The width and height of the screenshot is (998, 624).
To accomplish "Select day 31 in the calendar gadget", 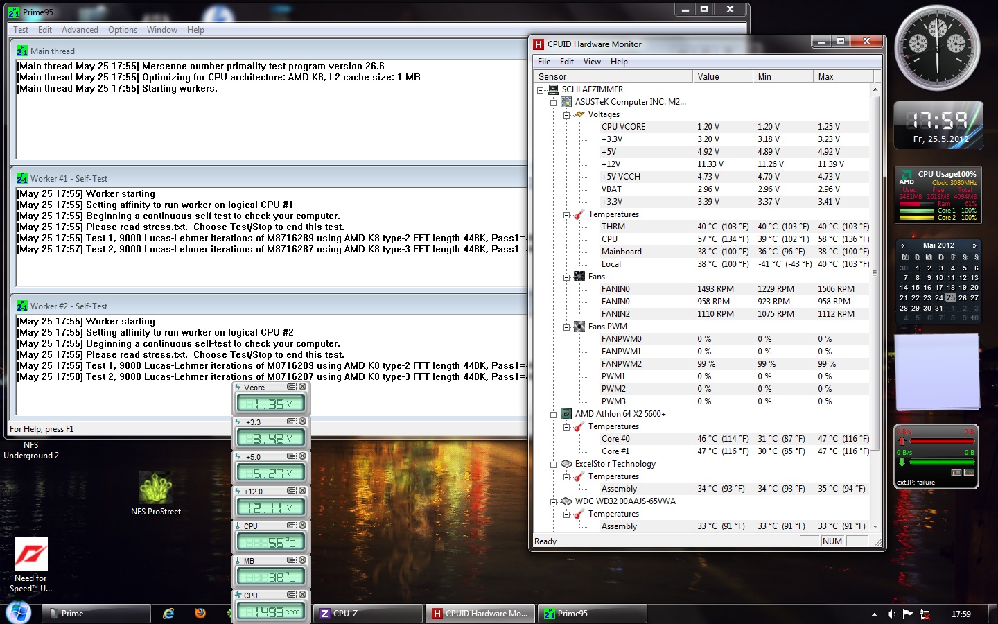I will 939,308.
